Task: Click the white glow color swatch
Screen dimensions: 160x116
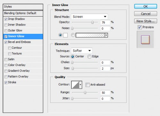Action: [x=65, y=35]
